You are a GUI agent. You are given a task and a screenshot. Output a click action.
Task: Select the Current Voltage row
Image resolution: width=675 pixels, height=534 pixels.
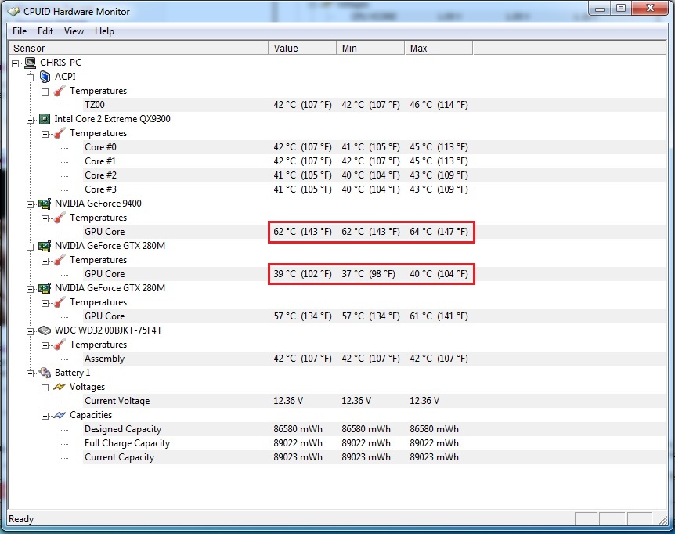(x=374, y=401)
